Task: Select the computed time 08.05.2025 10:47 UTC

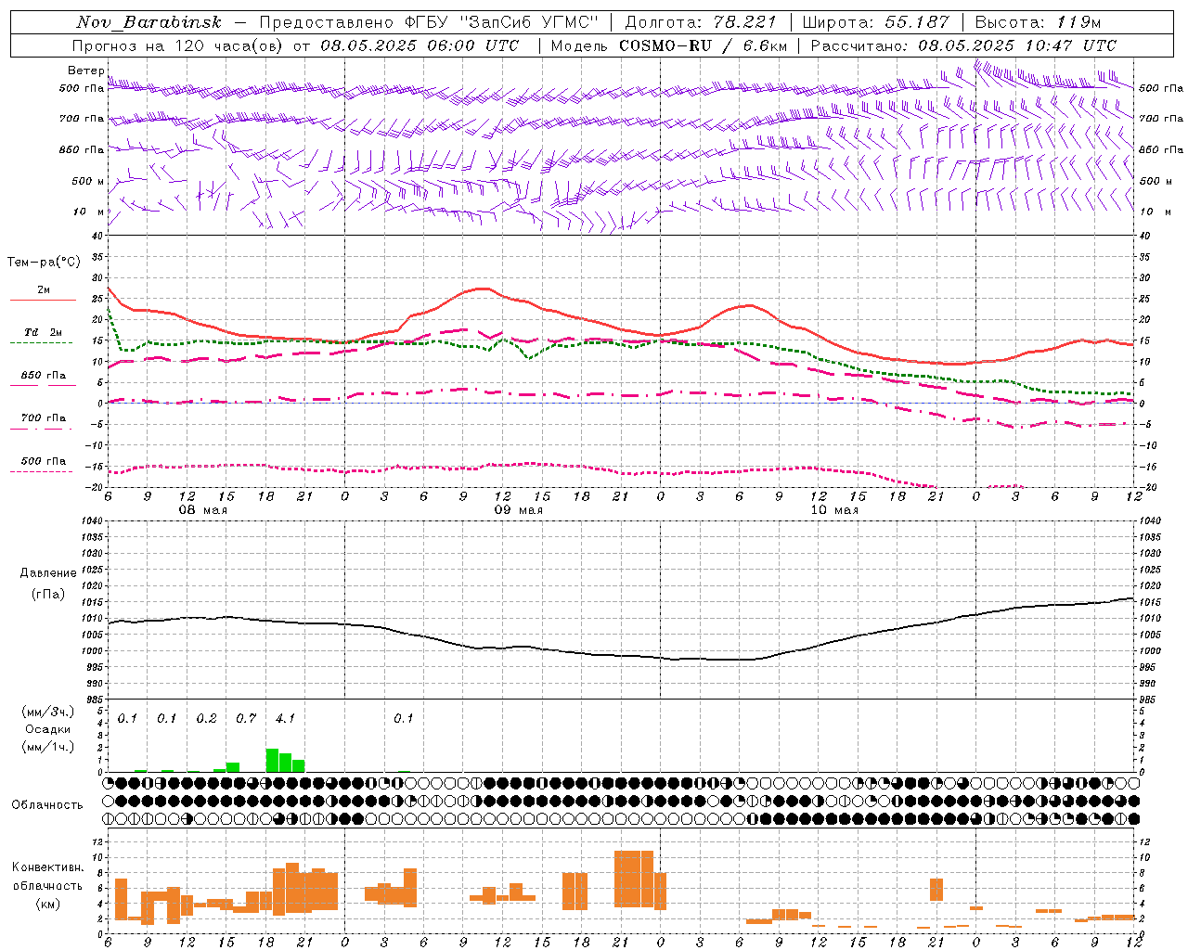Action: (x=1017, y=45)
